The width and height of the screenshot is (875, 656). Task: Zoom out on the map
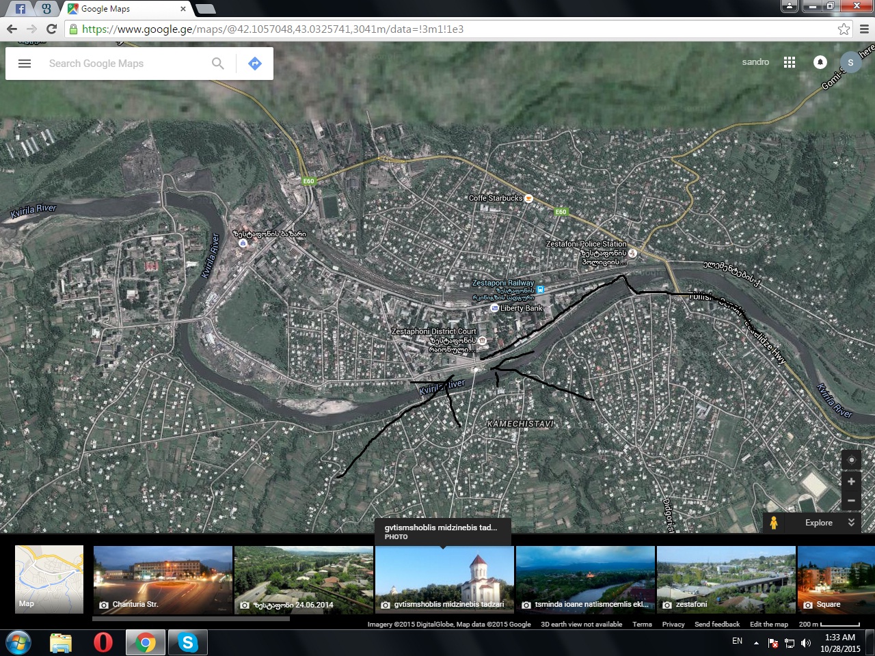coord(851,501)
